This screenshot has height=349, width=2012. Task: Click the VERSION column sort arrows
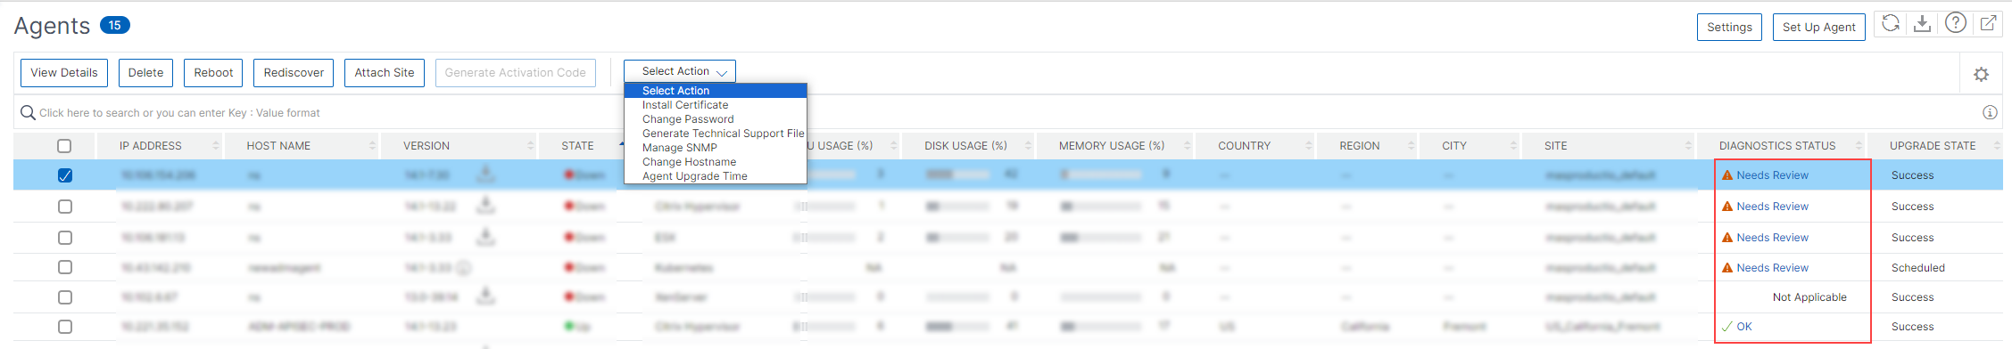530,145
